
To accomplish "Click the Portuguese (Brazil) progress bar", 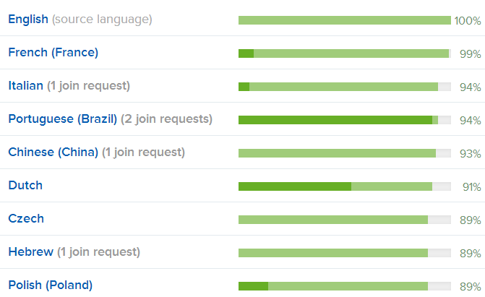I will 344,120.
